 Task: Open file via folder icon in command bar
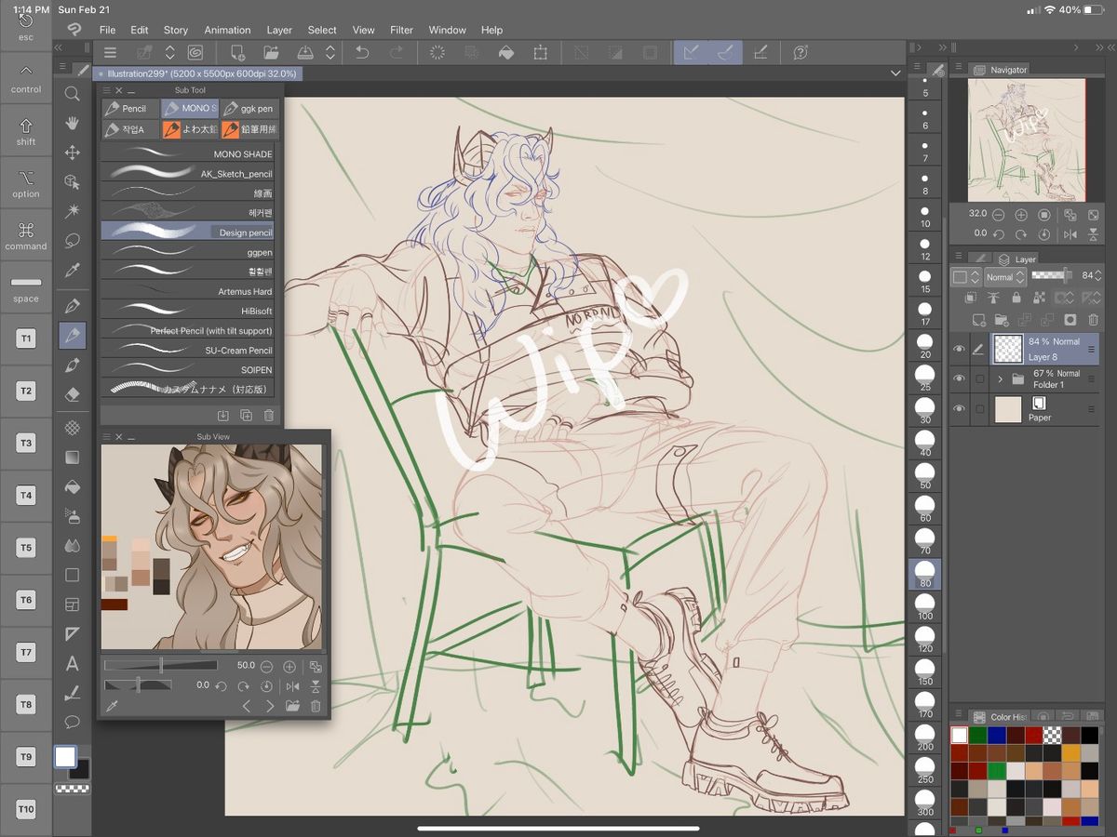(x=271, y=53)
